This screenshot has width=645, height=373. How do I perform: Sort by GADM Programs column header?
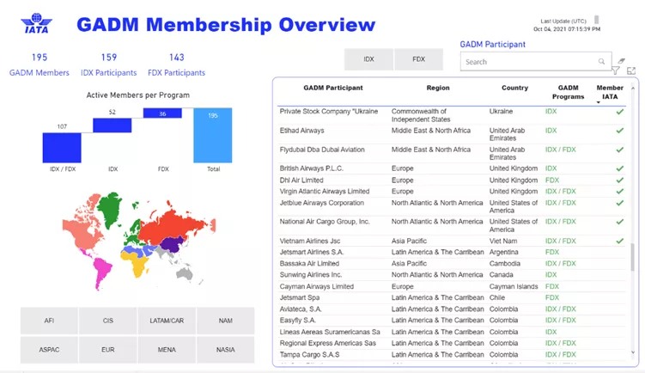[x=568, y=92]
